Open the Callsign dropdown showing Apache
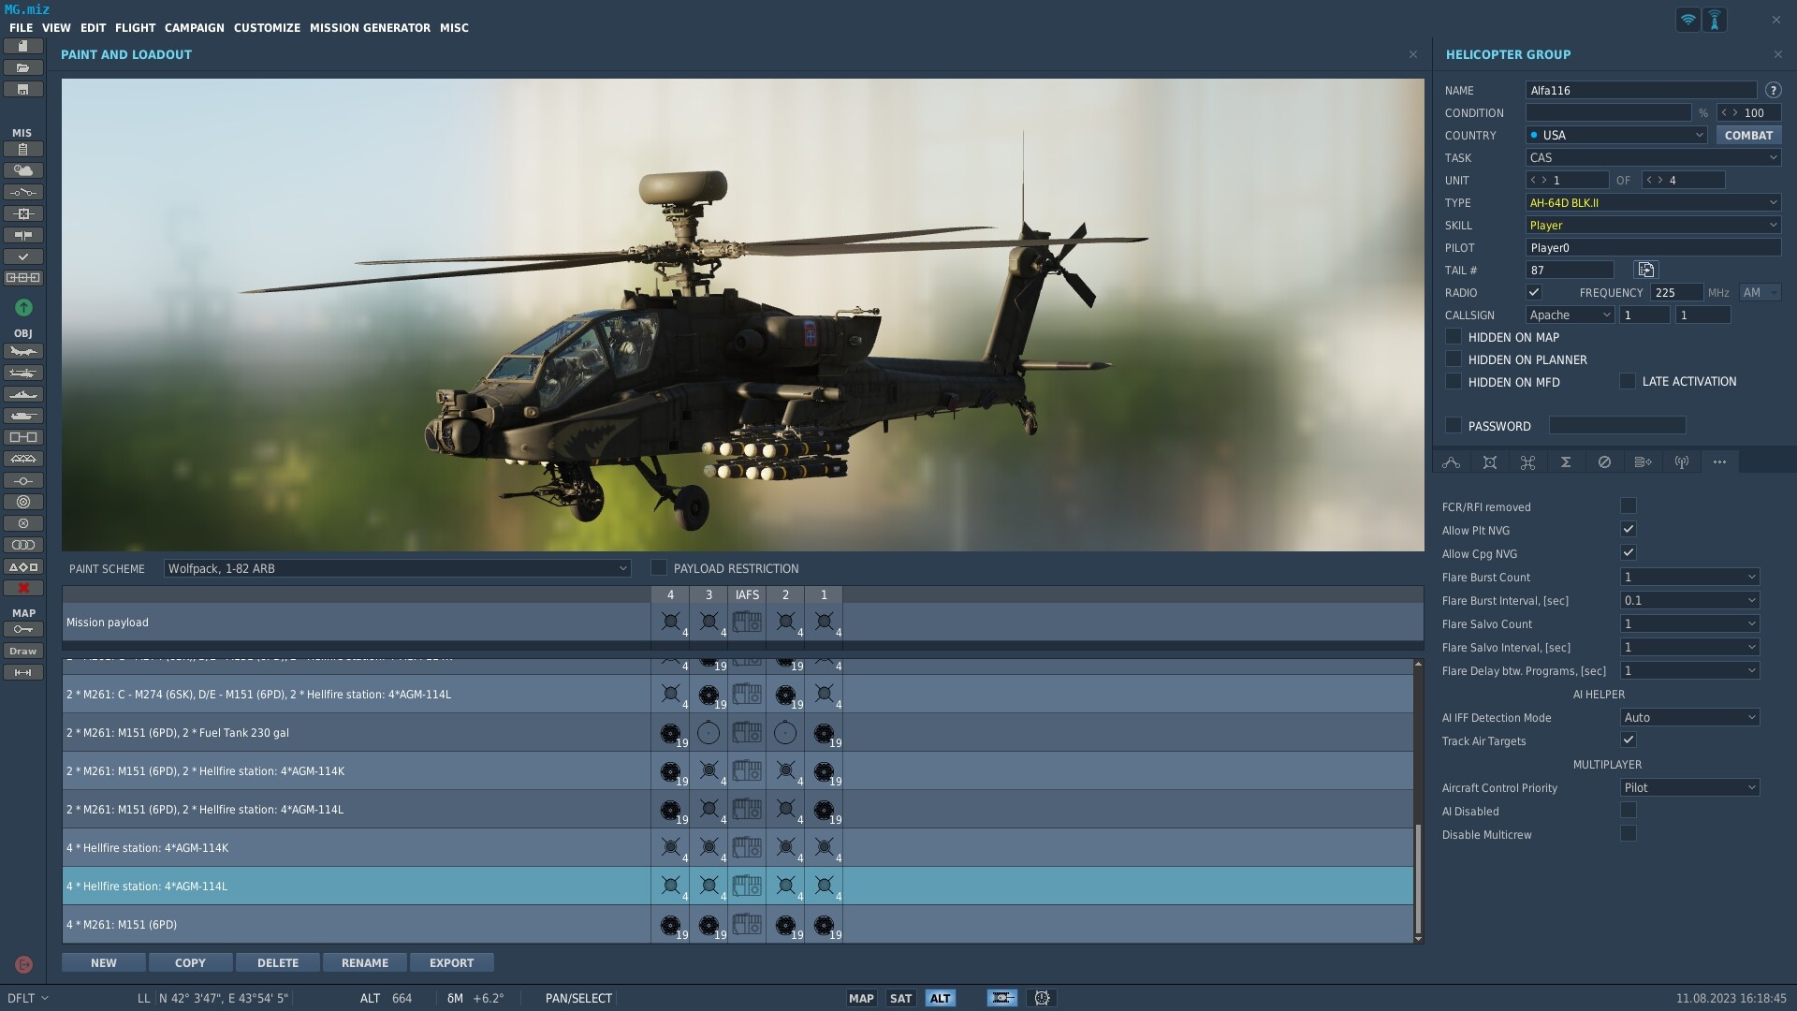This screenshot has width=1797, height=1011. point(1571,315)
